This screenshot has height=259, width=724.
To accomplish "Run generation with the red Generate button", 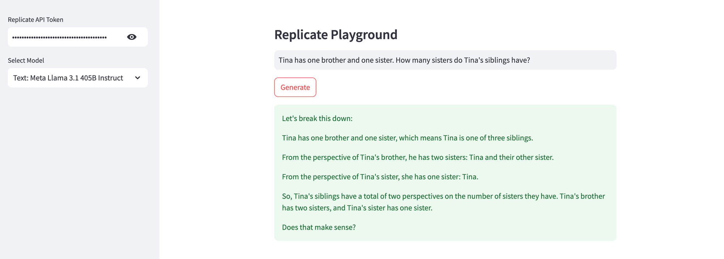I will point(295,87).
